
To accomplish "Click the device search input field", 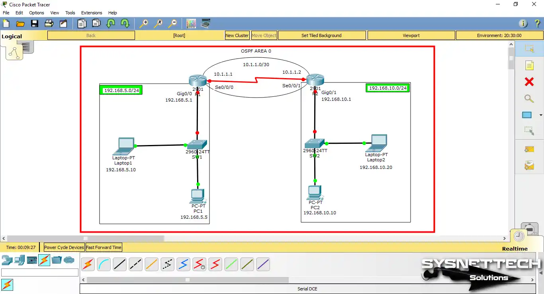I will [40, 272].
